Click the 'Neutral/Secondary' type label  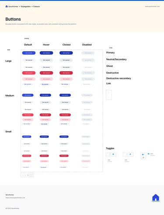click(x=116, y=59)
